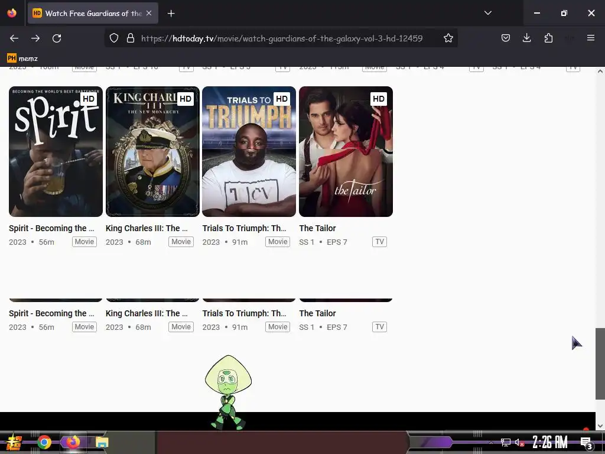Go back to the previous page
Screen dimensions: 605x454
(x=14, y=38)
